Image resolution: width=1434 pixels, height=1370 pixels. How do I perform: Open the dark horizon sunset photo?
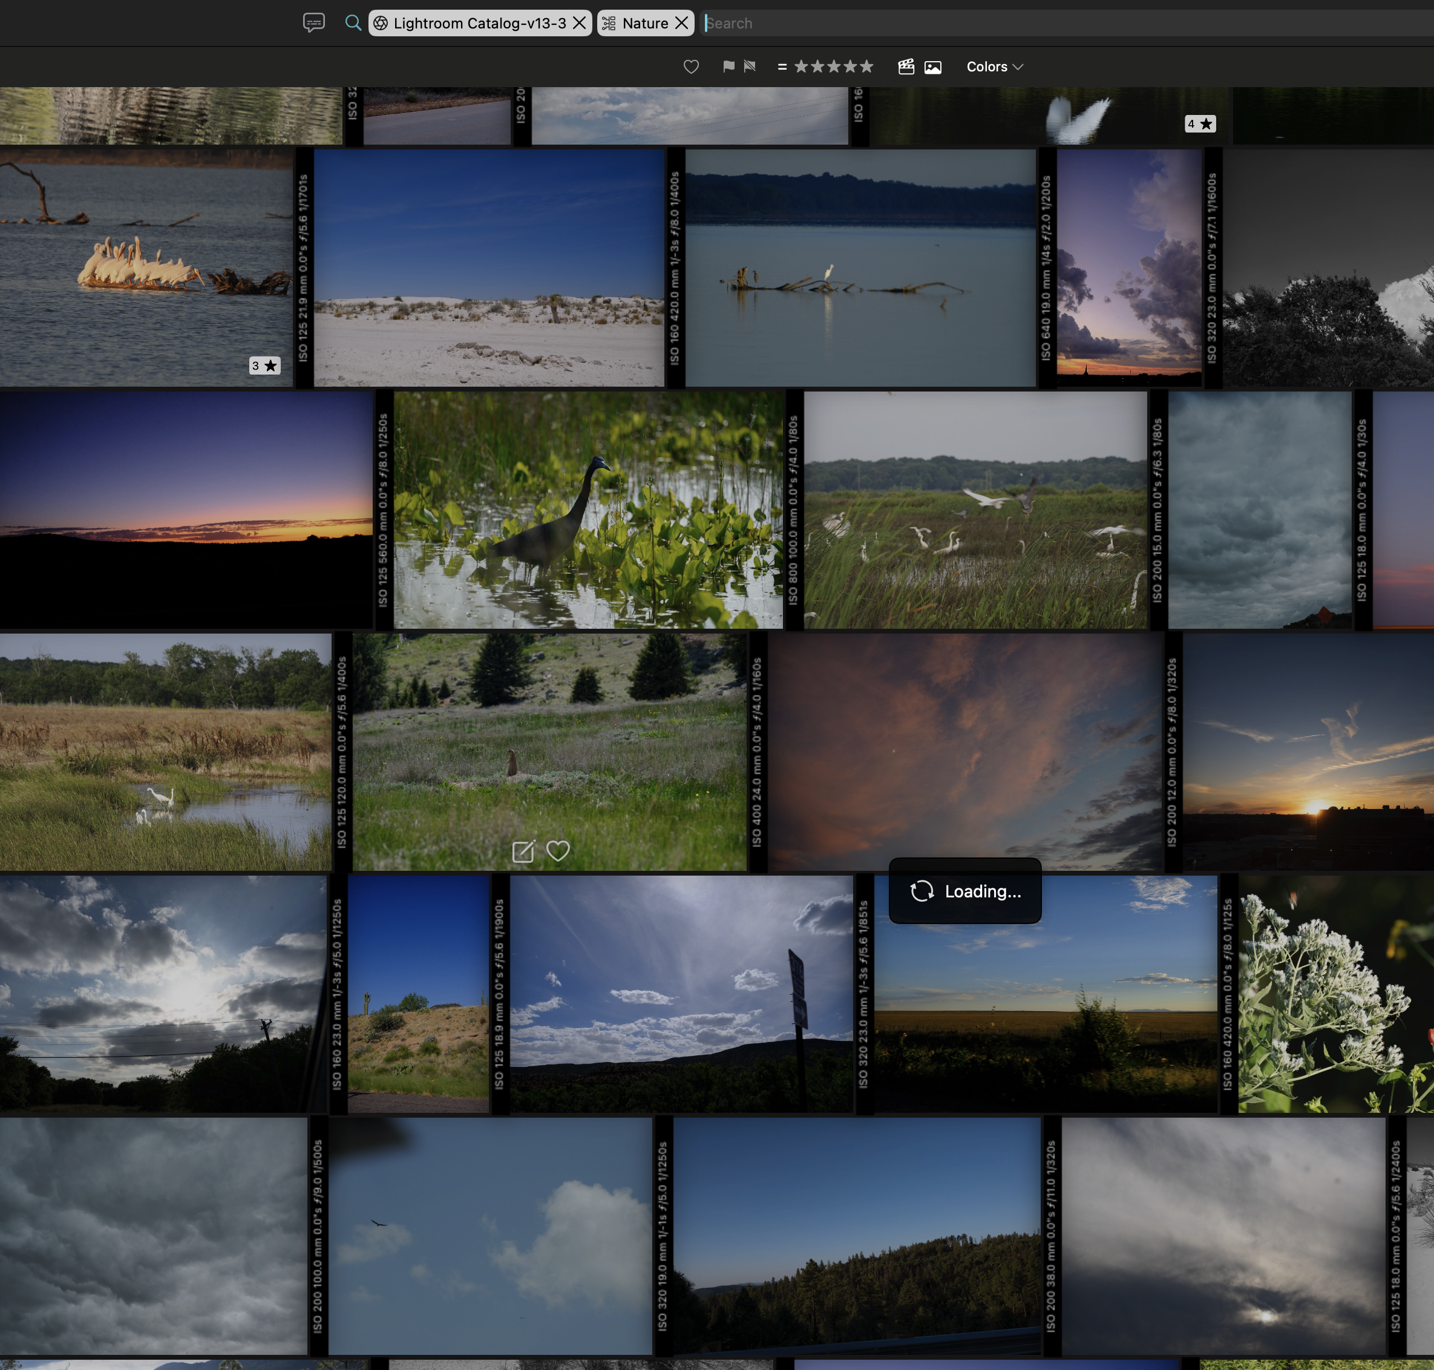click(186, 510)
